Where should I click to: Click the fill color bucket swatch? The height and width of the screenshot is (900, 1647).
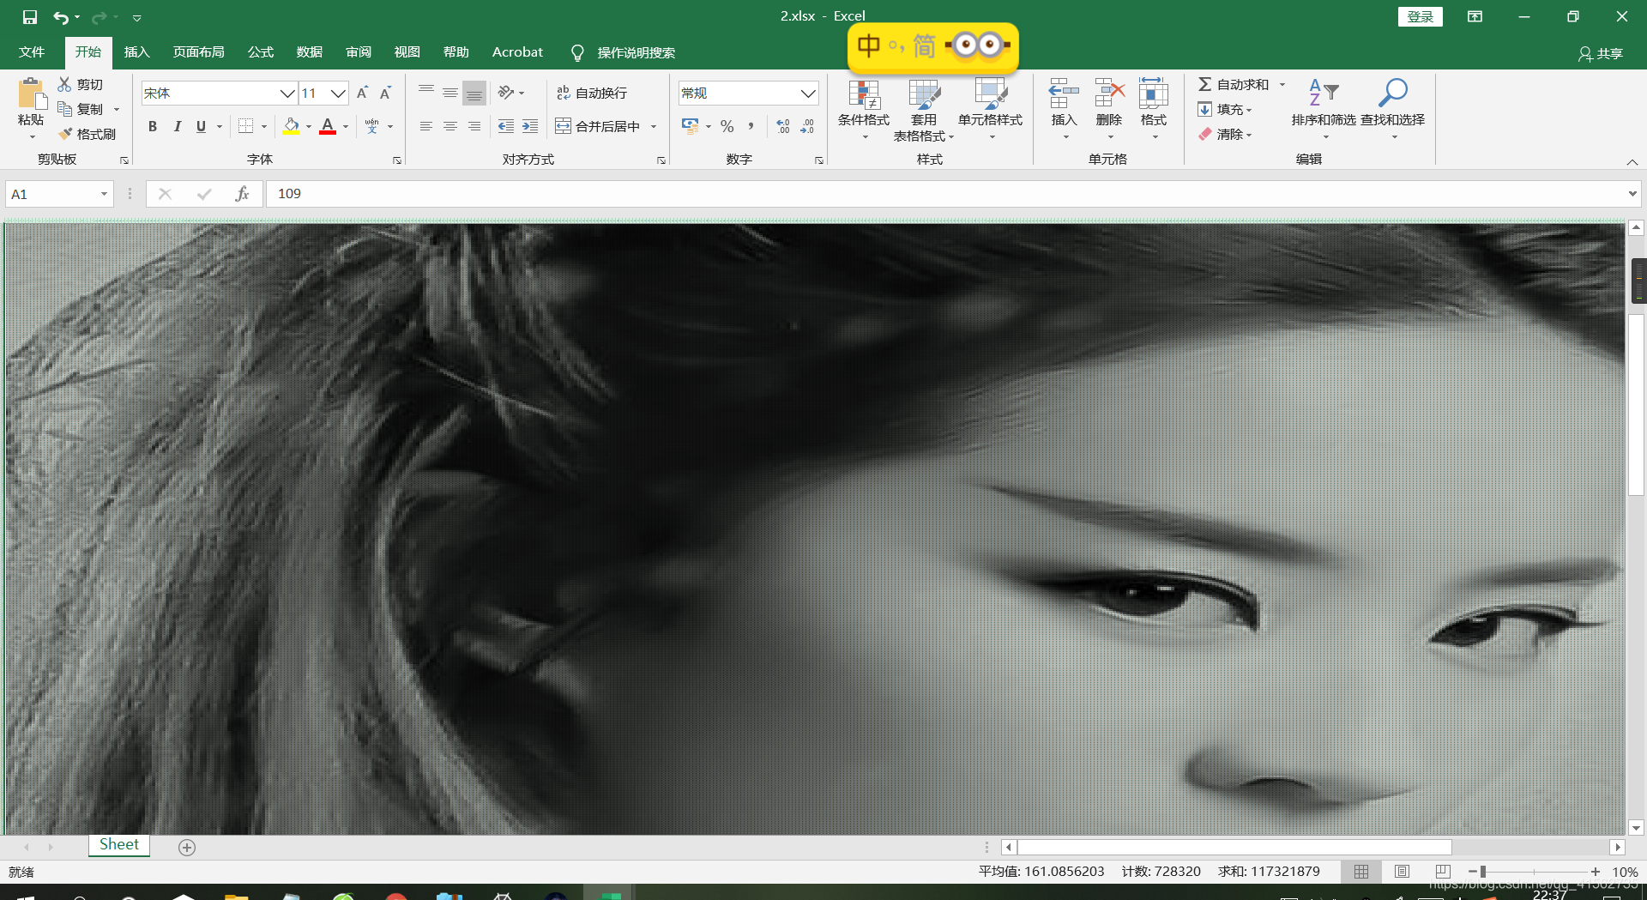tap(291, 126)
